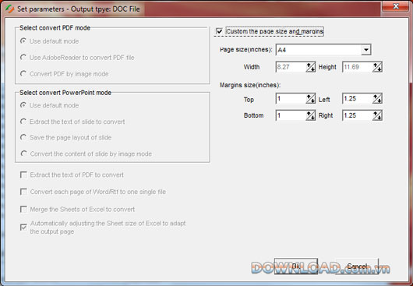Viewport: 413px width, 286px height.
Task: Click the Select convert PowerPoint mode group title
Action: pos(65,93)
